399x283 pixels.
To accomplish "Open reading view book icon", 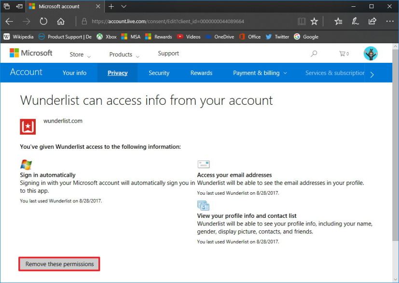I will [x=302, y=21].
